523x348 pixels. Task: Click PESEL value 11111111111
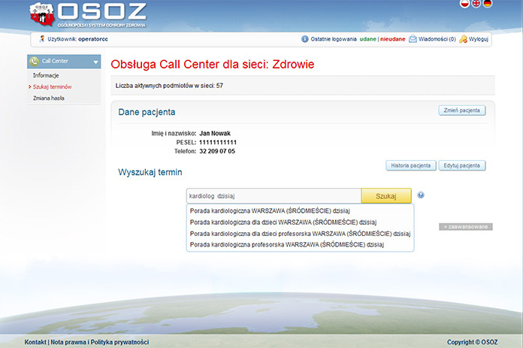pyautogui.click(x=218, y=143)
